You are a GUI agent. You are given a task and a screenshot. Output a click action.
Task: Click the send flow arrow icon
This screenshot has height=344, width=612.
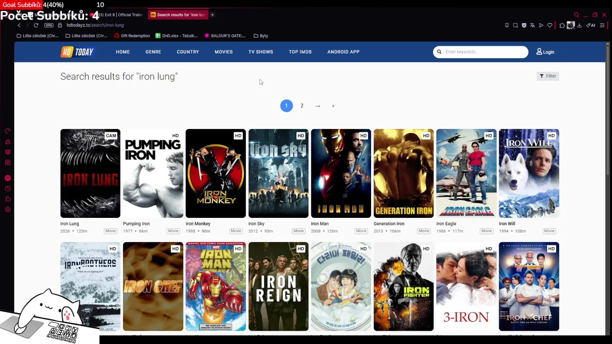tap(541, 25)
